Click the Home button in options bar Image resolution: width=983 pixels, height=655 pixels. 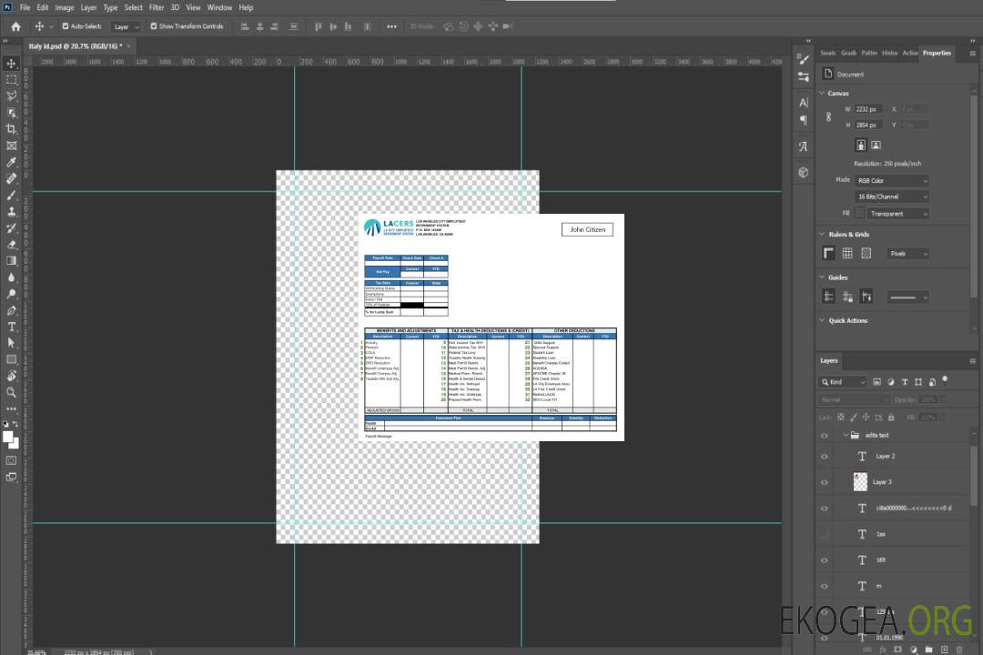point(15,26)
